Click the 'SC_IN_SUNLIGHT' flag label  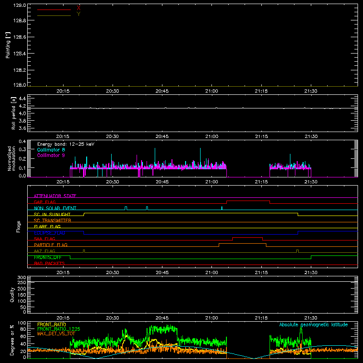[52, 214]
